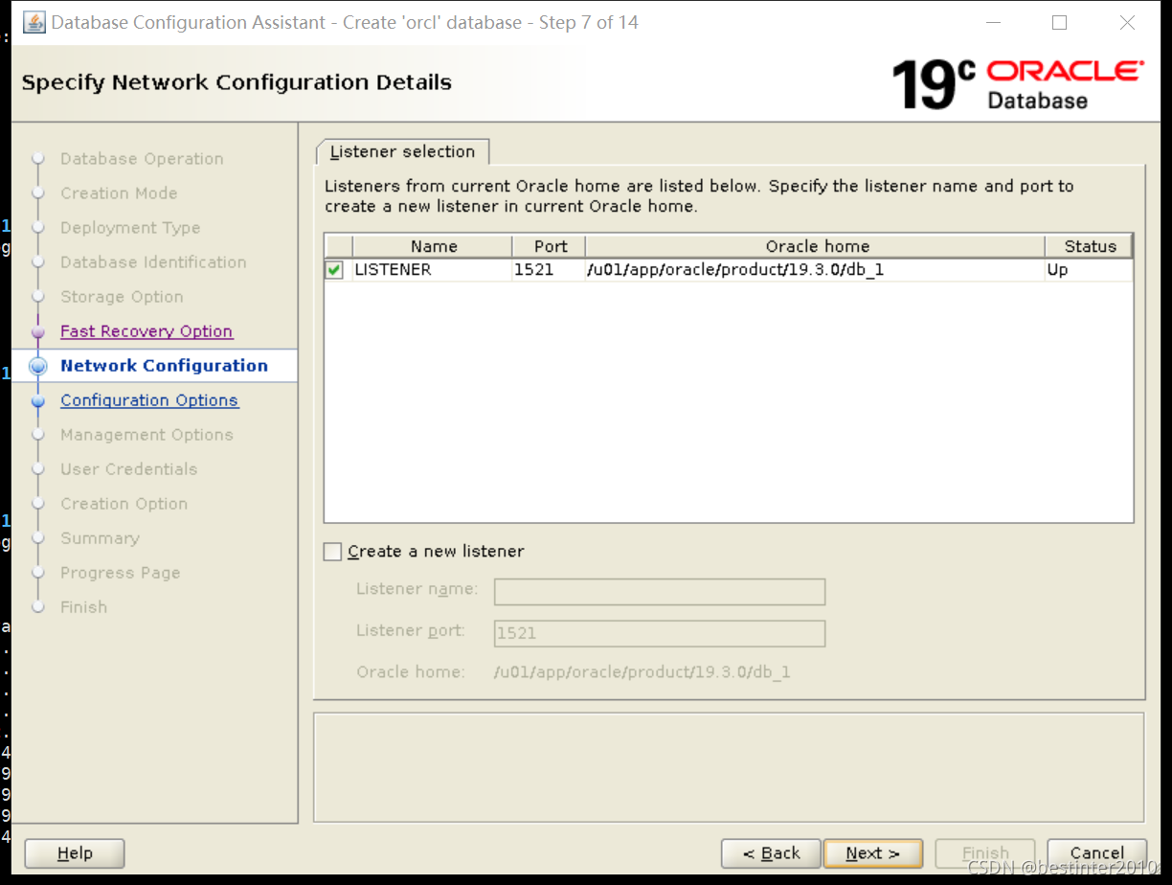Sort listeners by the Name column header
This screenshot has height=885, width=1172.
pyautogui.click(x=433, y=246)
